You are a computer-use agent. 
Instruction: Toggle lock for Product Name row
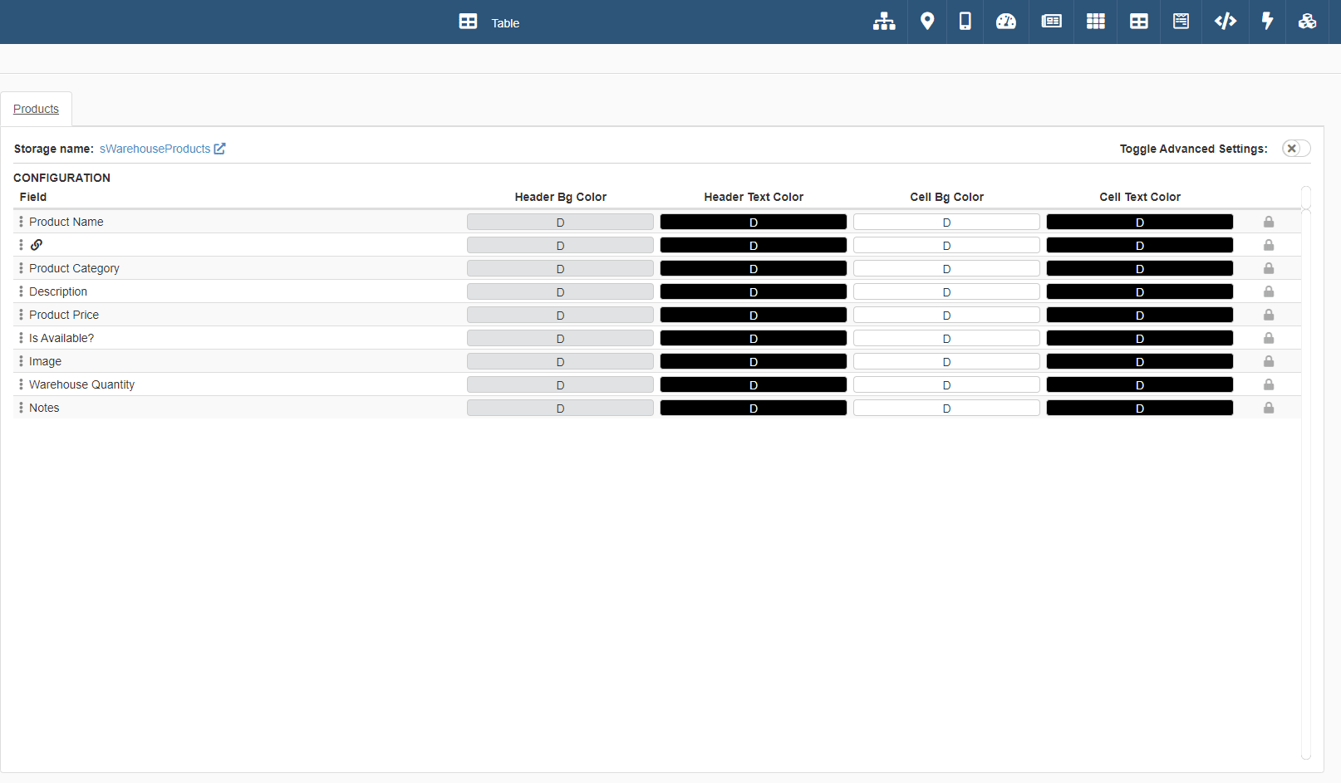coord(1269,222)
